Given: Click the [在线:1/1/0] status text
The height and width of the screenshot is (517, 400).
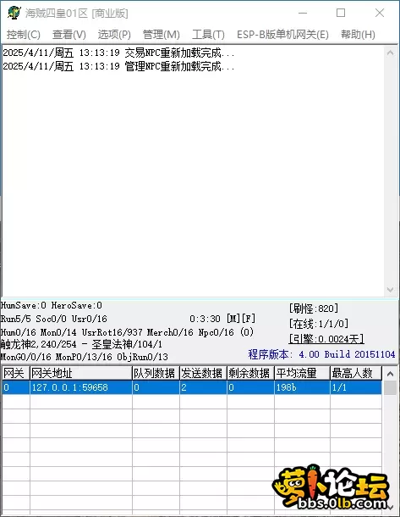Looking at the screenshot, I should pos(319,324).
